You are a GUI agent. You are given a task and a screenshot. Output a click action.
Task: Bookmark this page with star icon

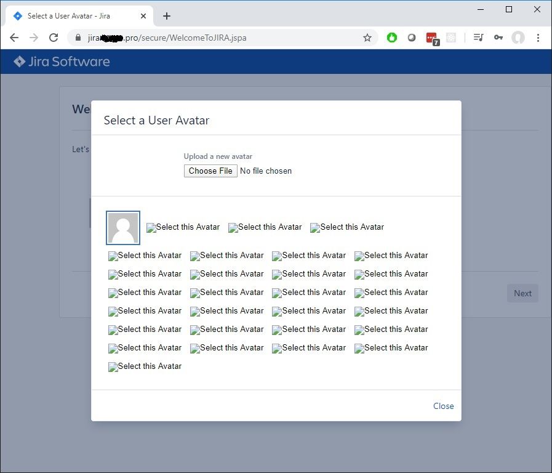(367, 38)
